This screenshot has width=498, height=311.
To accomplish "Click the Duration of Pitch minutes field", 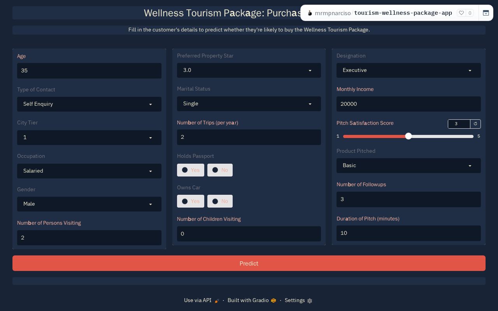I will point(409,233).
